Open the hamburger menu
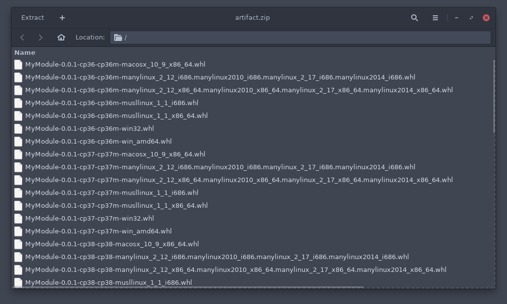The image size is (507, 304). 435,18
